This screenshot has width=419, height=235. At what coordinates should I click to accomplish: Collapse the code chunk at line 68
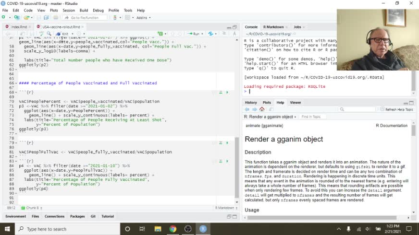click(x=16, y=92)
